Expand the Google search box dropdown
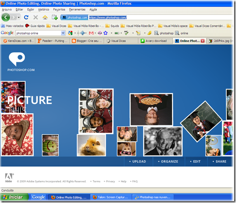The height and width of the screenshot is (203, 236). [63, 33]
